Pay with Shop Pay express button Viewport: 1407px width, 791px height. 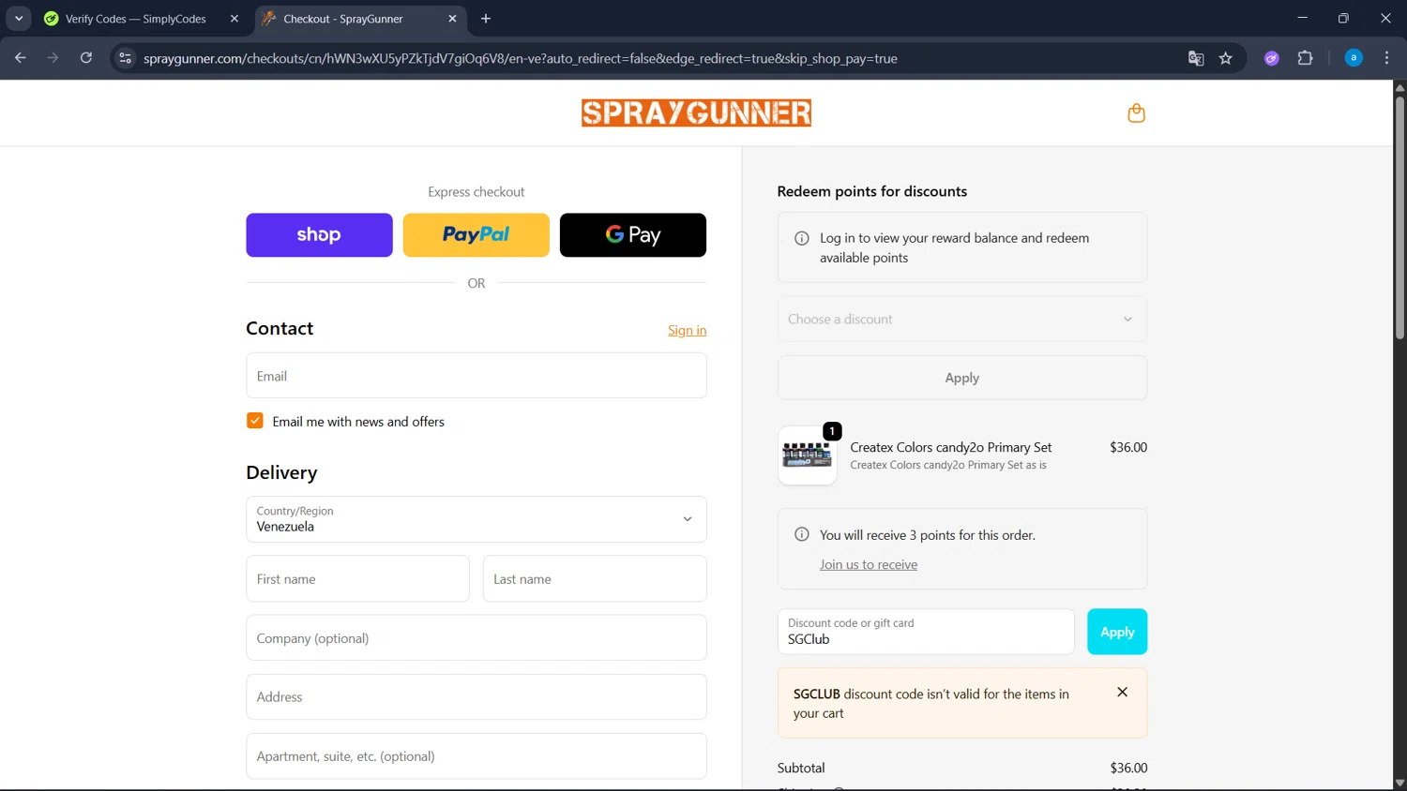click(319, 235)
